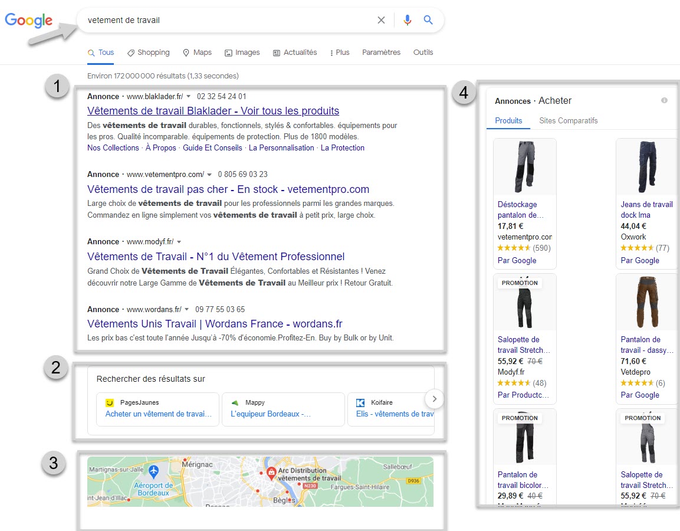This screenshot has height=531, width=680.
Task: Submit search using the magnifier icon
Action: [x=428, y=20]
